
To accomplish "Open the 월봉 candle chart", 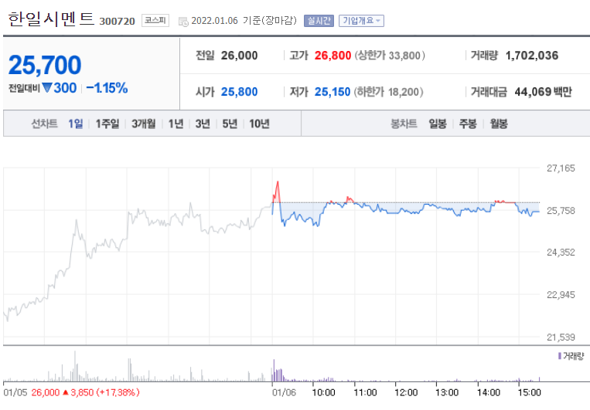I will click(499, 124).
